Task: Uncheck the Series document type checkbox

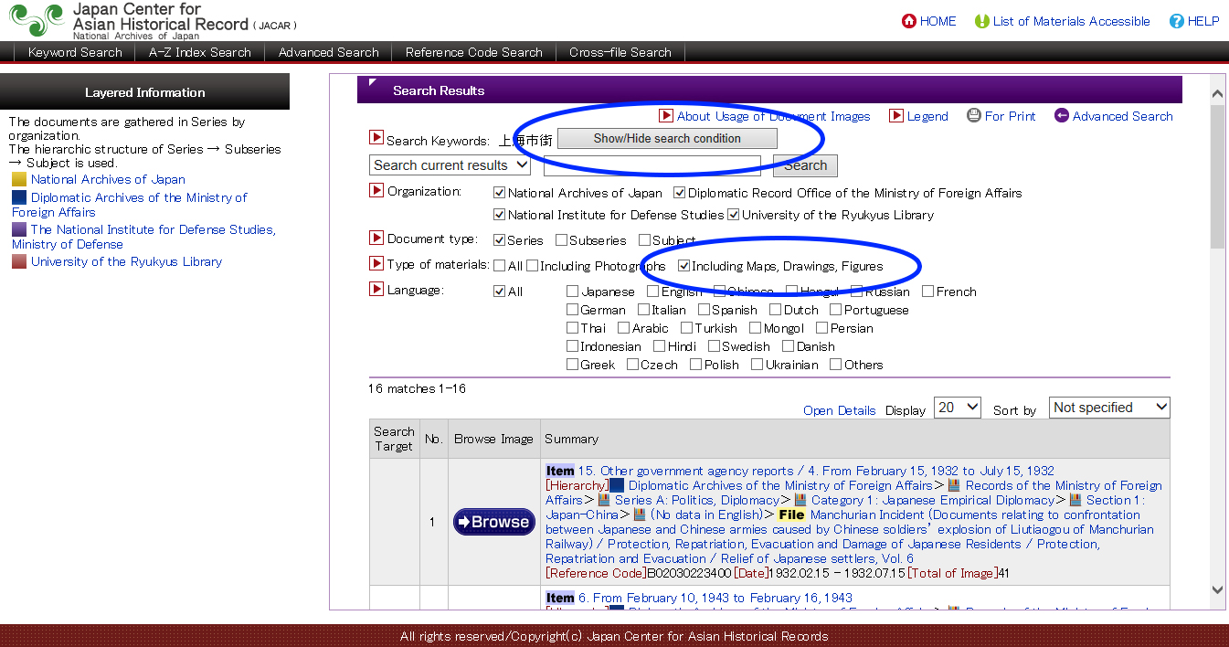Action: (499, 240)
